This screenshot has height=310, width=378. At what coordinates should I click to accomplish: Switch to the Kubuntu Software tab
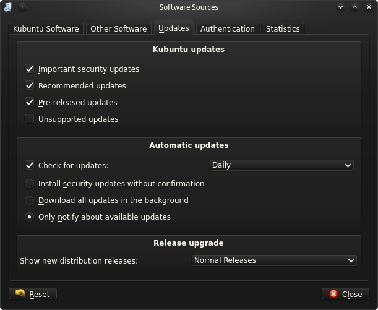point(46,28)
